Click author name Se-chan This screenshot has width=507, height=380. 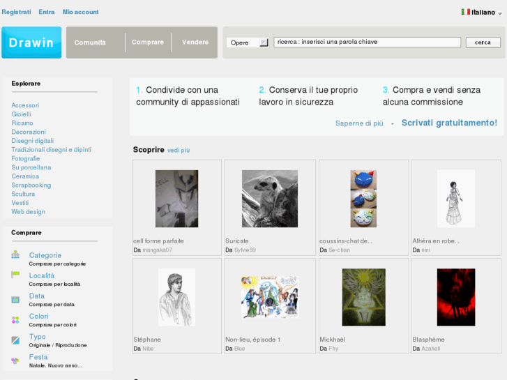[x=339, y=250]
